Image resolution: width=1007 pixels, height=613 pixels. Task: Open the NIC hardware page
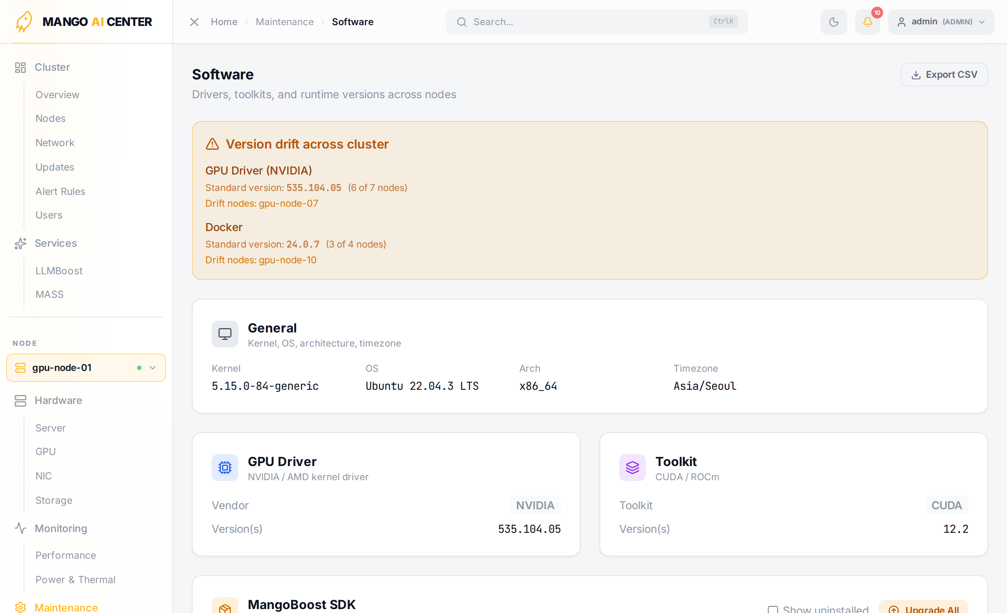coord(43,476)
